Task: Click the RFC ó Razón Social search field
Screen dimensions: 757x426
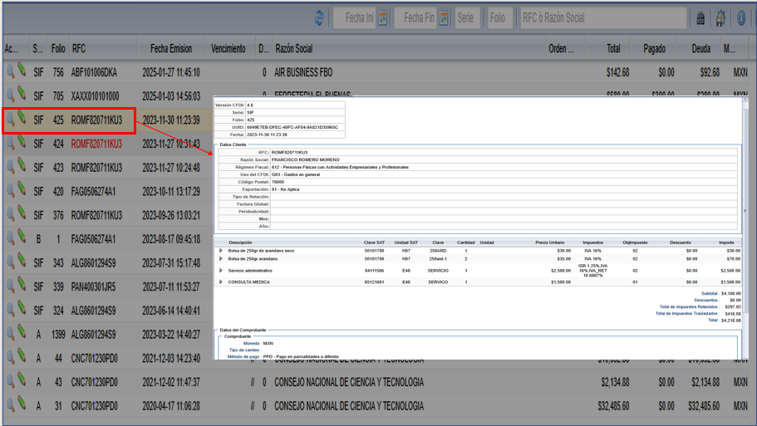Action: click(x=602, y=18)
